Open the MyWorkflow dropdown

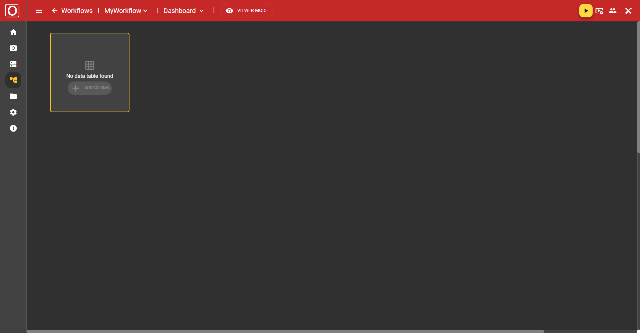[125, 10]
